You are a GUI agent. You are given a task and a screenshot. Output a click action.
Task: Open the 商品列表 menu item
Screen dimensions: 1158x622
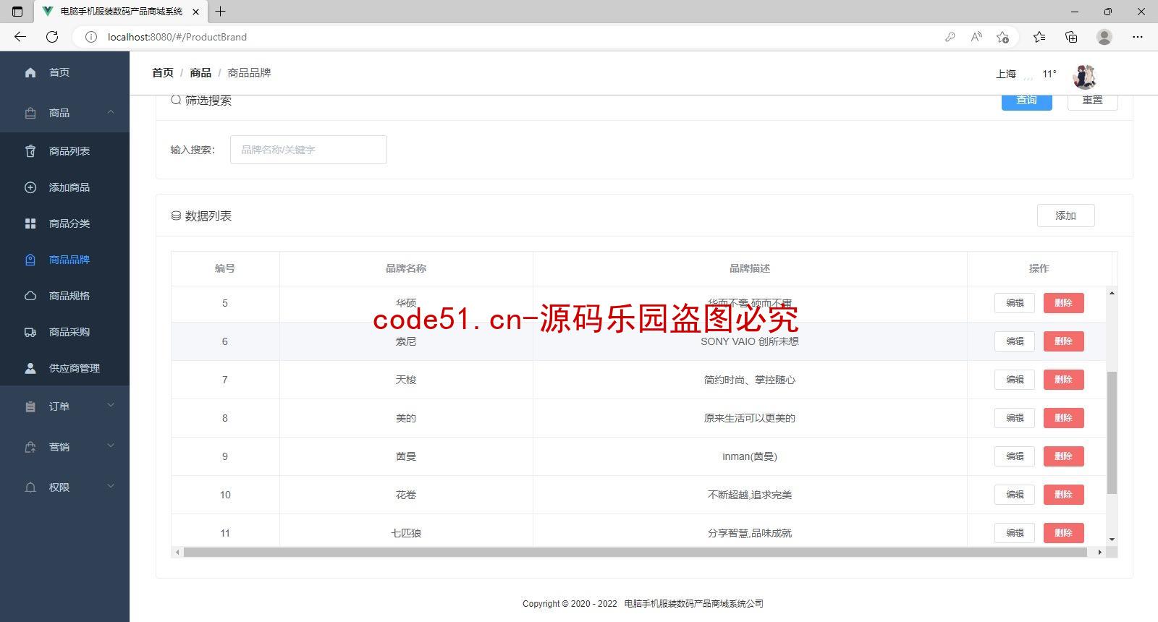64,151
